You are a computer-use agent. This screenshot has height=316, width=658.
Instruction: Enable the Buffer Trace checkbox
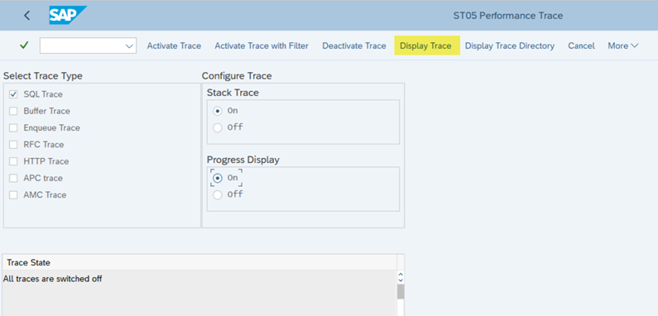click(13, 111)
